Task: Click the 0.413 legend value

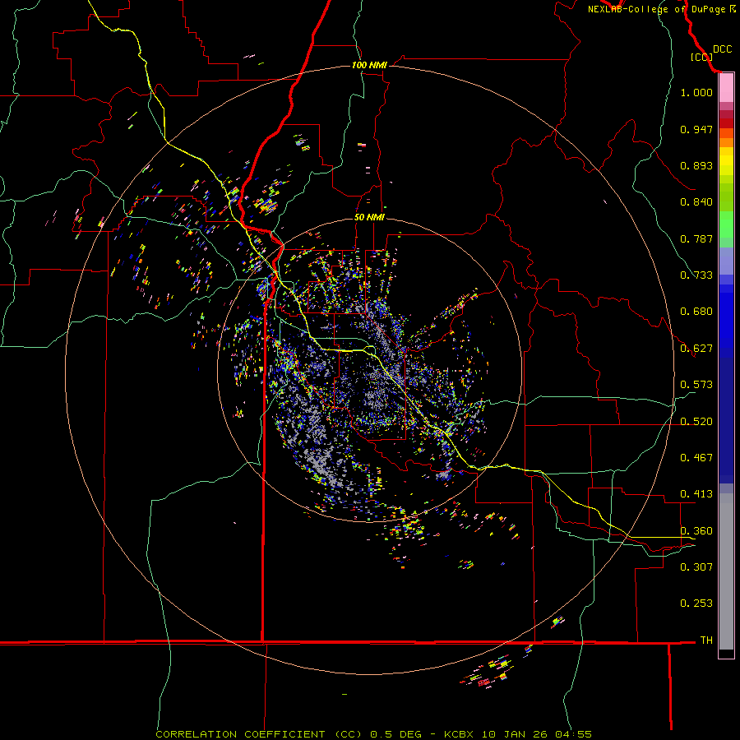Action: coord(696,494)
